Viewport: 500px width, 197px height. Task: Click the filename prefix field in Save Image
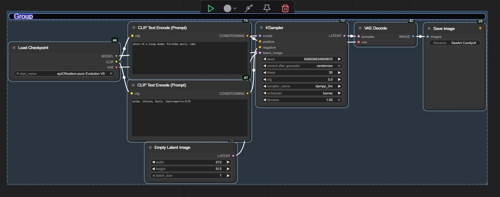click(x=455, y=43)
